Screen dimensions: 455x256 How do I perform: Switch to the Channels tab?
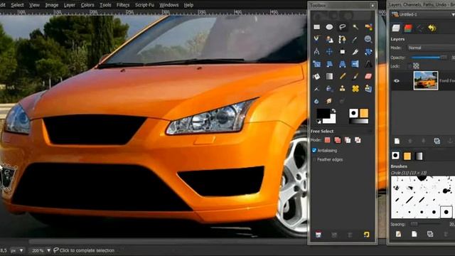tap(408, 28)
